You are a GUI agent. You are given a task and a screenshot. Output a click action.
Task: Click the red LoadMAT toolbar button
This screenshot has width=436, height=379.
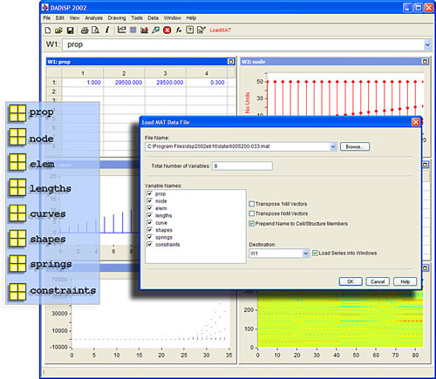[221, 30]
